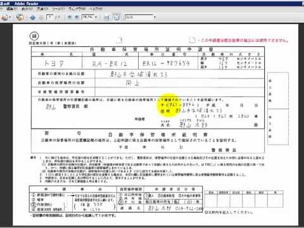This screenshot has width=304, height=228.
Task: Click the current page number field
Action: tap(49, 17)
